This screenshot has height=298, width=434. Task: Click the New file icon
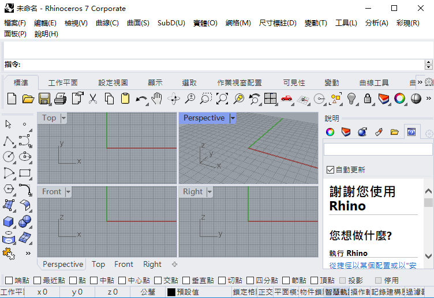coord(12,99)
